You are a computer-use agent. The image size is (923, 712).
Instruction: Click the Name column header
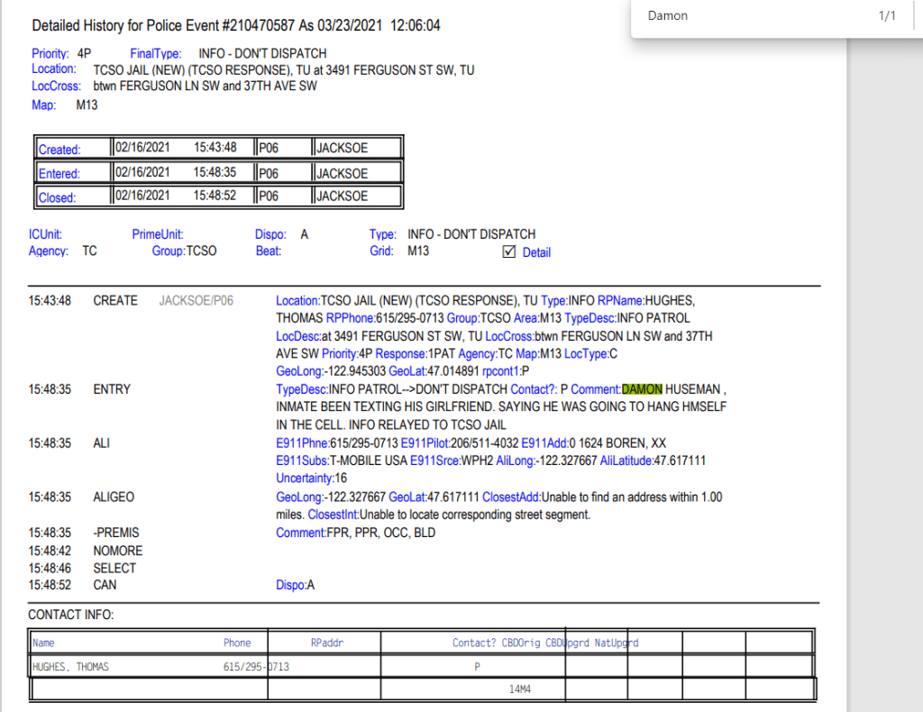coord(43,643)
